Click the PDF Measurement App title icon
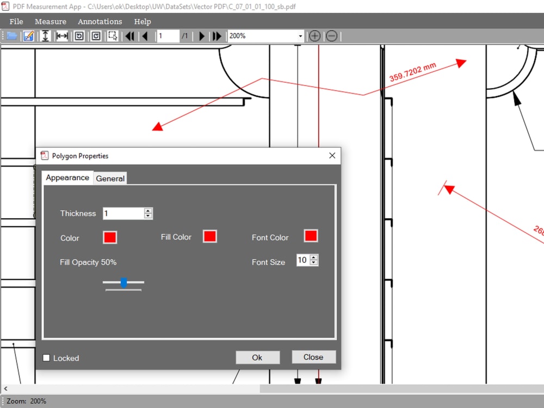Viewport: 544px width, 408px height. pyautogui.click(x=5, y=6)
